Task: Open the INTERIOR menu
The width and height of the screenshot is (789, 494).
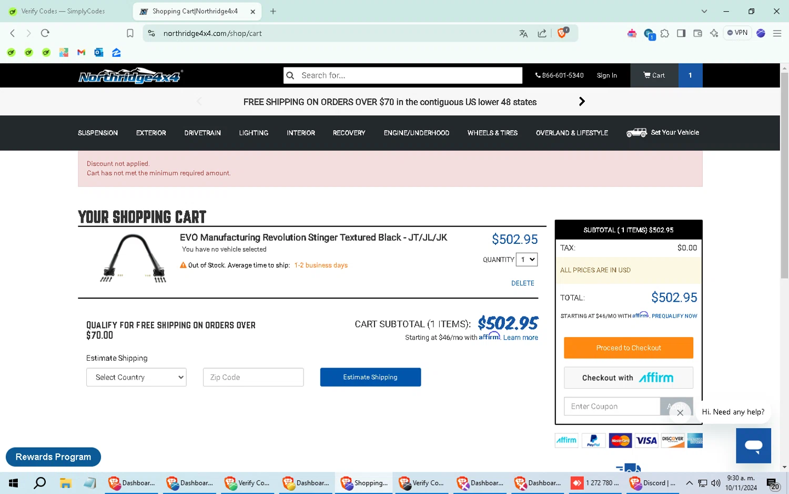Action: [301, 133]
